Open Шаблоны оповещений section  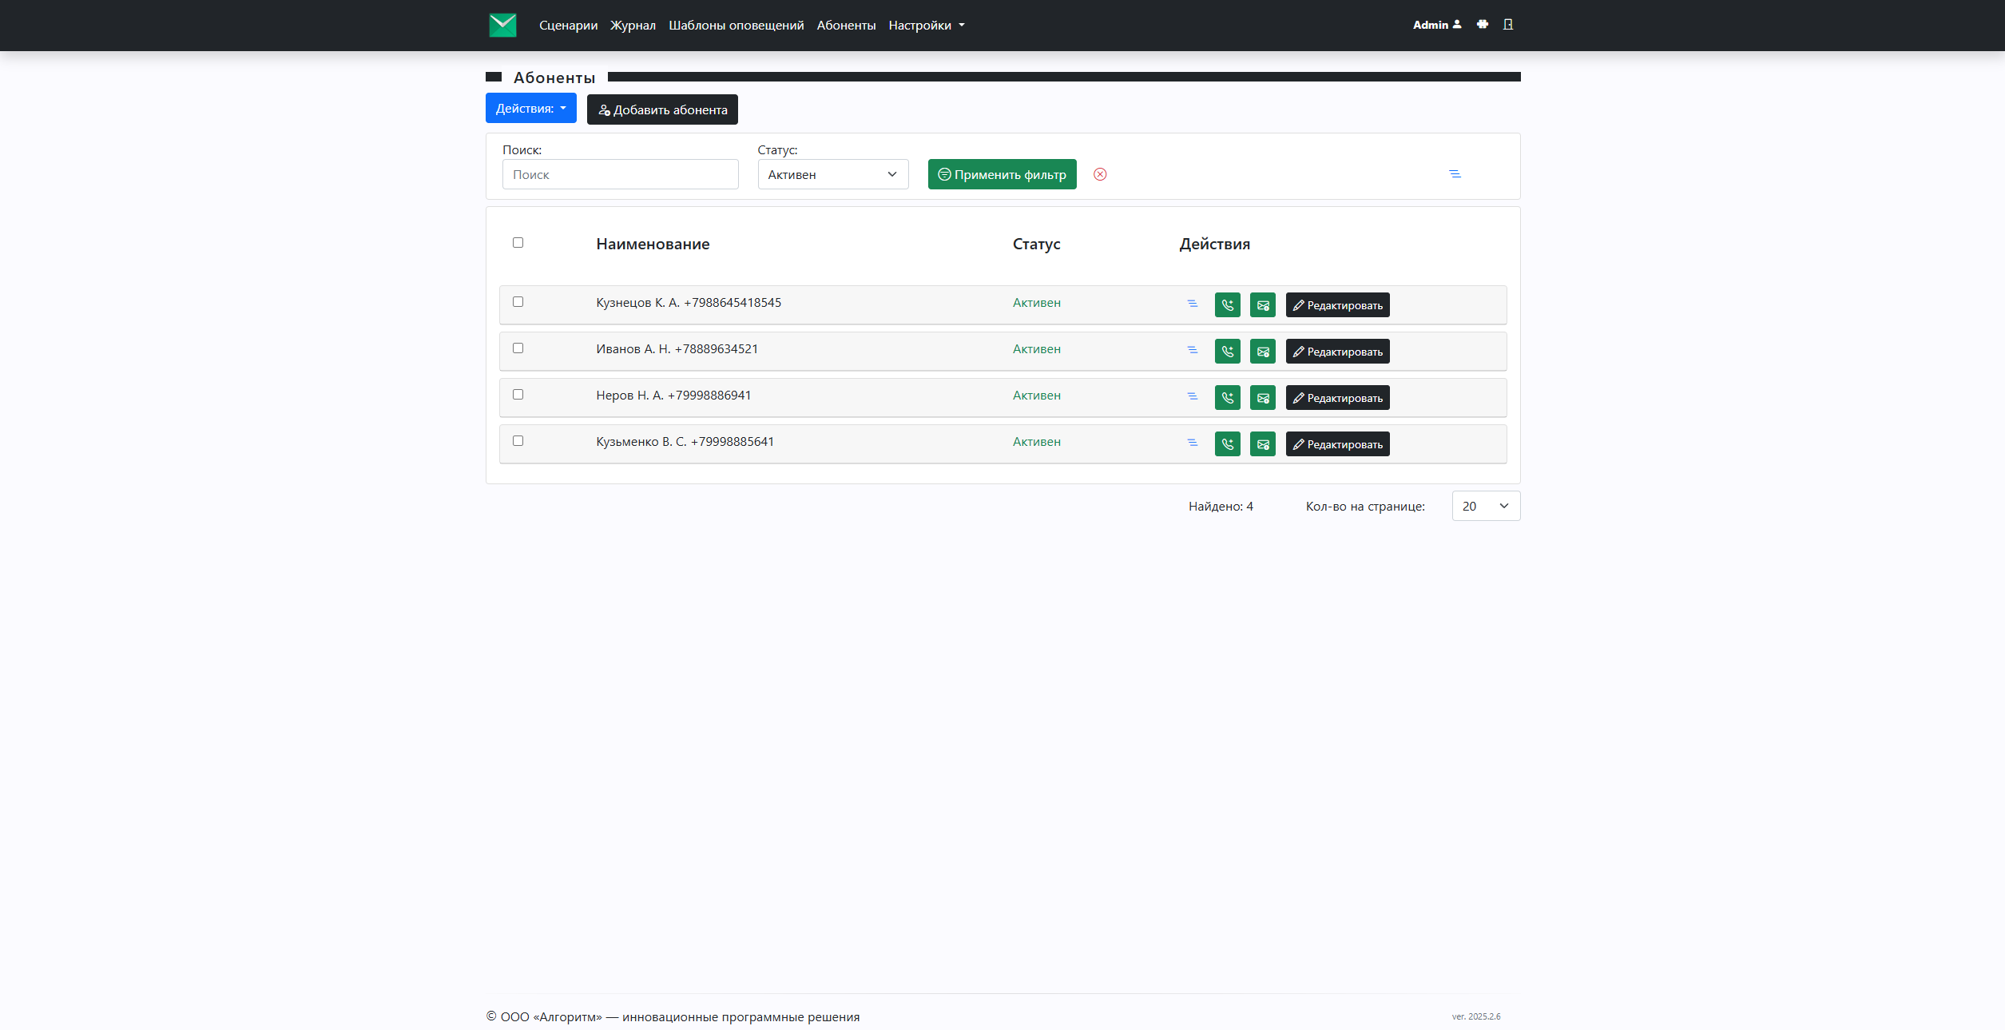pos(736,25)
